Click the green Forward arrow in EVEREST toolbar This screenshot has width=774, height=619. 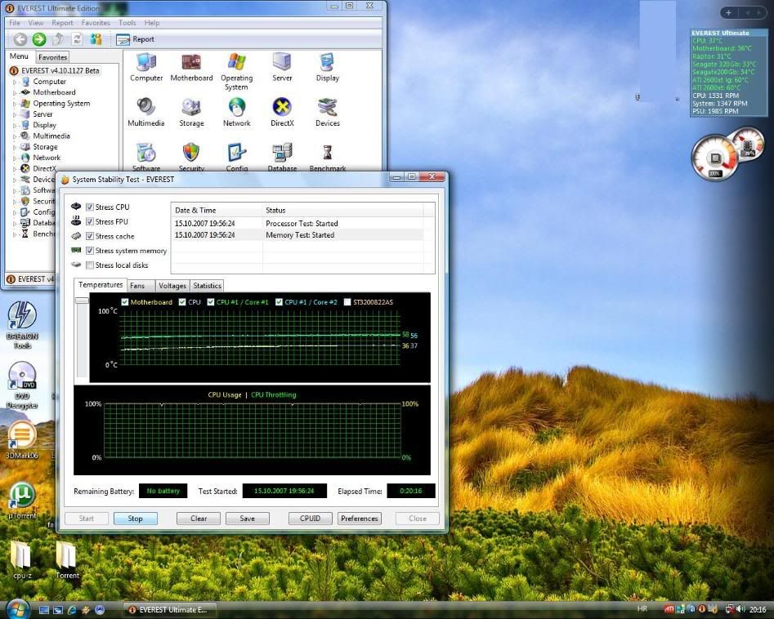pyautogui.click(x=39, y=39)
